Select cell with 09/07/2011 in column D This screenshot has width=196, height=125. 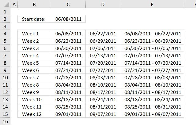[x=103, y=114]
